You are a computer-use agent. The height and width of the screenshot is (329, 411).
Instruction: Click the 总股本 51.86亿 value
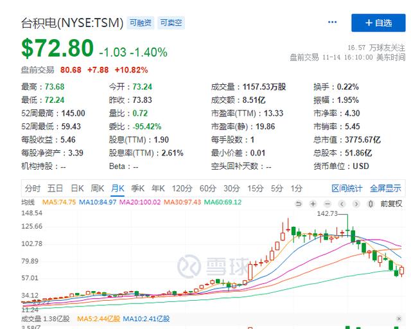(358, 153)
